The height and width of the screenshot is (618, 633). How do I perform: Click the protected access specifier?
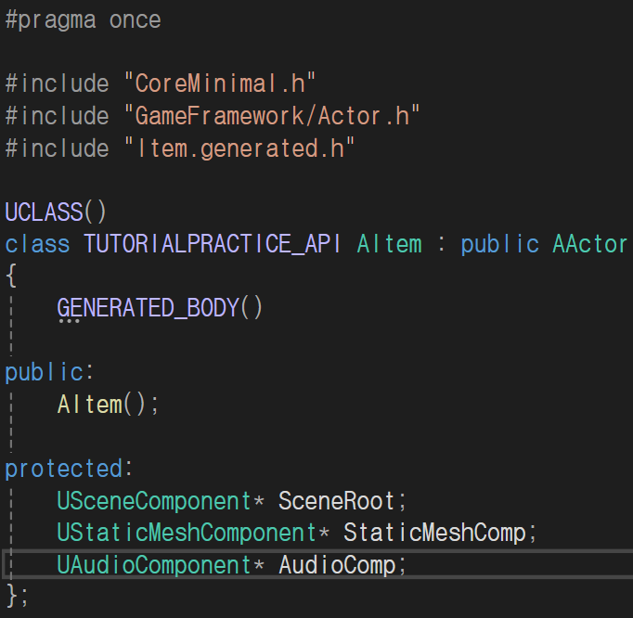(x=62, y=469)
